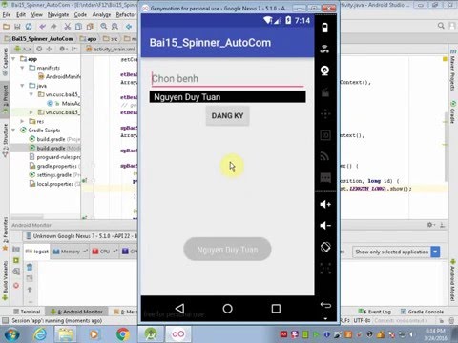Open the File menu in Android Studio
Screen dimensions: 458x343
coord(7,14)
